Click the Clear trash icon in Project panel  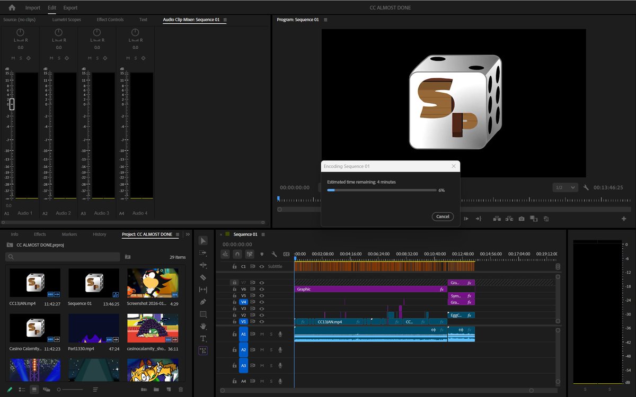click(181, 390)
